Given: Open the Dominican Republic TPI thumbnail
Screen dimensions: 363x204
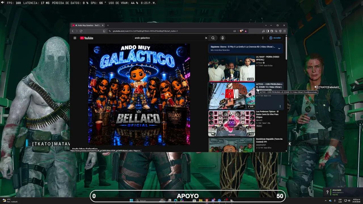Looking at the screenshot, I should point(232,145).
